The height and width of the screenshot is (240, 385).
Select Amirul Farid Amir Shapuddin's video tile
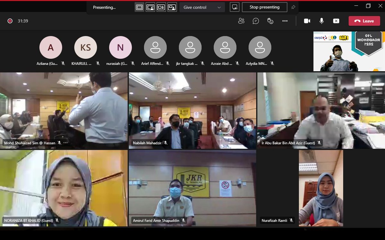click(193, 188)
